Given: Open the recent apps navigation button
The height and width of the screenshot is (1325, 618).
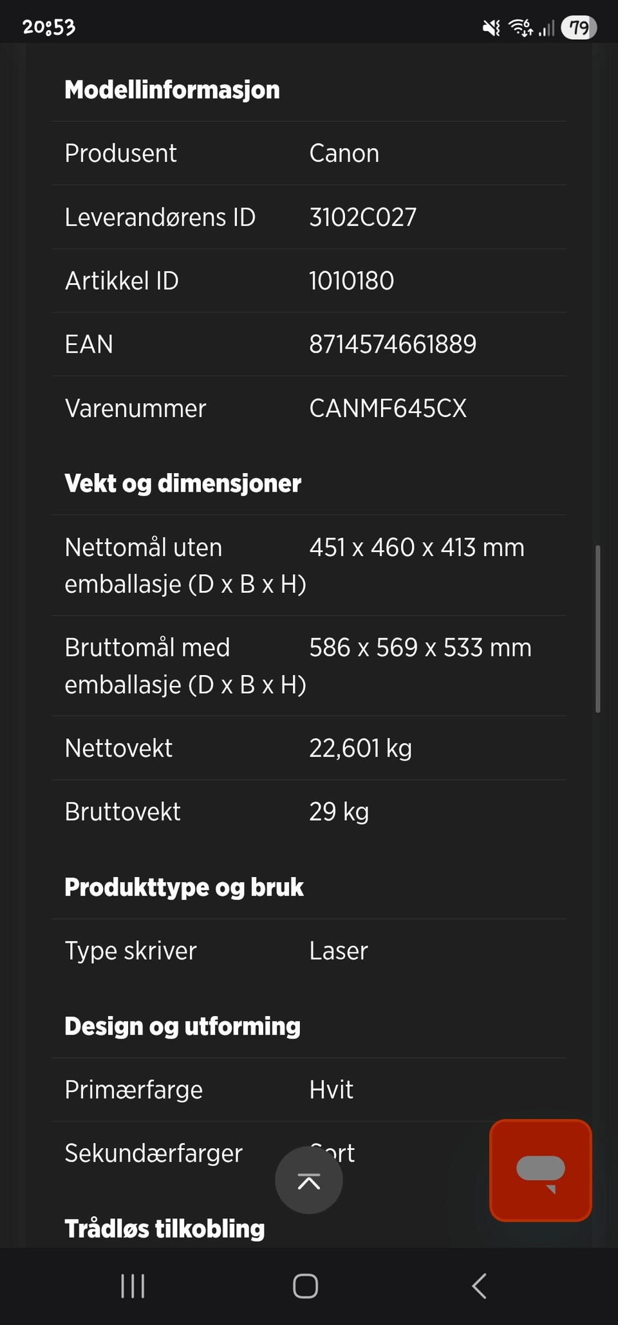Looking at the screenshot, I should pos(133,1286).
